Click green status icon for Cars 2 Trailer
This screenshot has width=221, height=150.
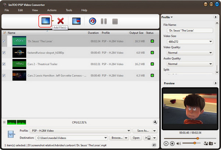[x=152, y=64]
